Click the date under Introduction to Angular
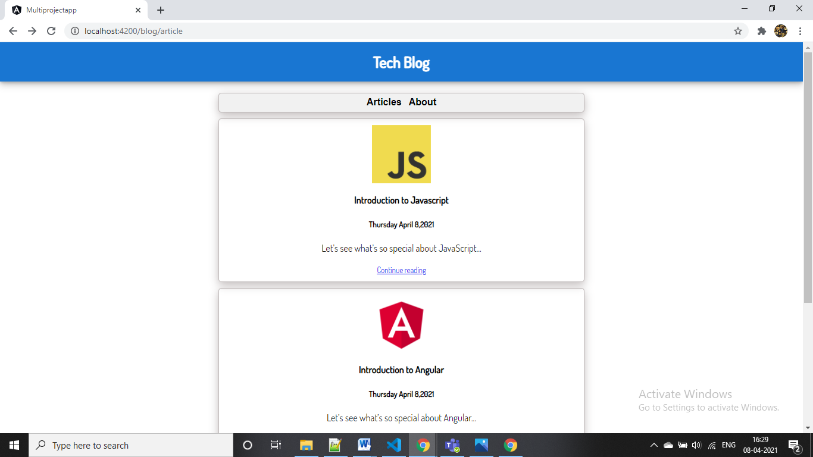 pos(401,395)
